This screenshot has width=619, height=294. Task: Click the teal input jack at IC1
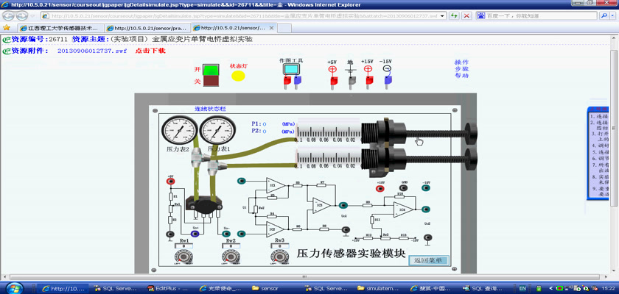pyautogui.click(x=242, y=181)
